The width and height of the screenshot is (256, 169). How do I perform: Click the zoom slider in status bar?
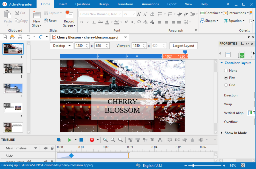click(x=193, y=166)
